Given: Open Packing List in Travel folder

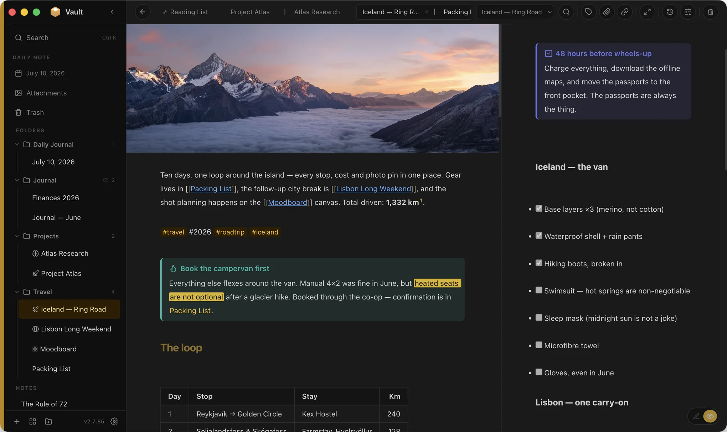Looking at the screenshot, I should (51, 369).
